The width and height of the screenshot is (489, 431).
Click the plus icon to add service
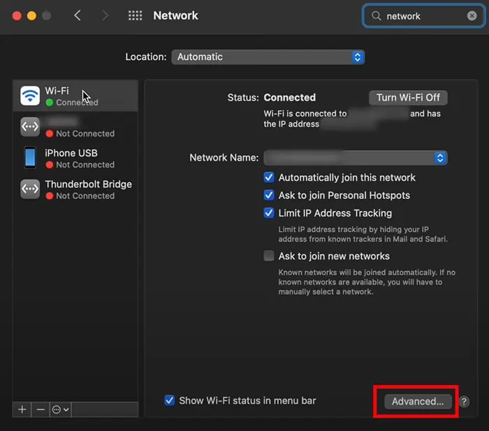[x=22, y=409]
